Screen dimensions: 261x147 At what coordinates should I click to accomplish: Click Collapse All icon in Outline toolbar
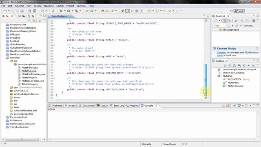(x=230, y=65)
